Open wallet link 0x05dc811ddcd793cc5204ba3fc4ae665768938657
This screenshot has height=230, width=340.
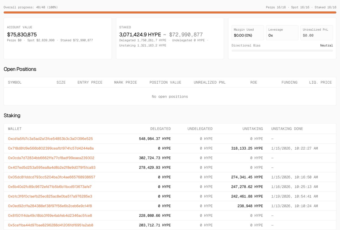[x=52, y=177]
